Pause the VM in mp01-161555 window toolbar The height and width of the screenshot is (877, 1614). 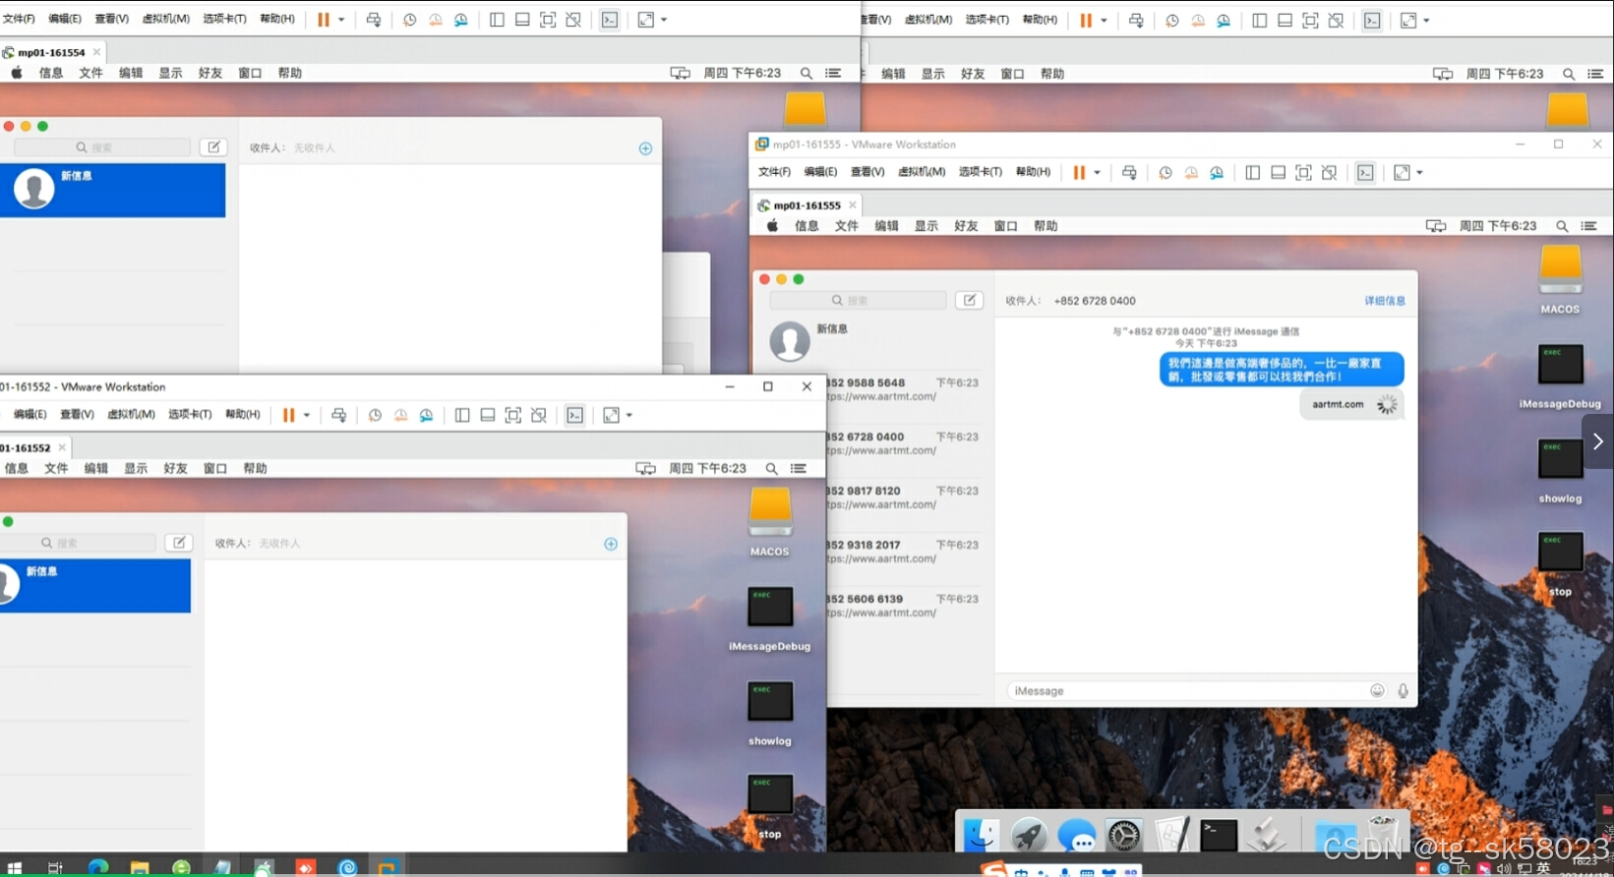coord(1079,172)
